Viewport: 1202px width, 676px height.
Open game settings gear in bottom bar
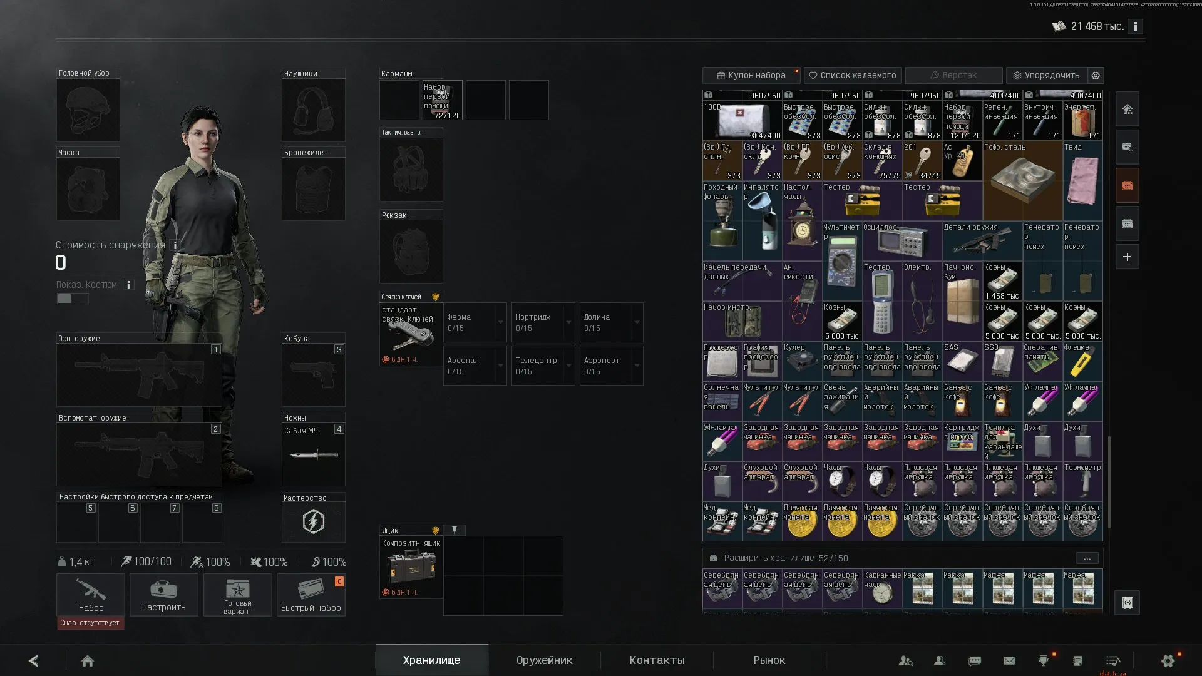(1168, 660)
